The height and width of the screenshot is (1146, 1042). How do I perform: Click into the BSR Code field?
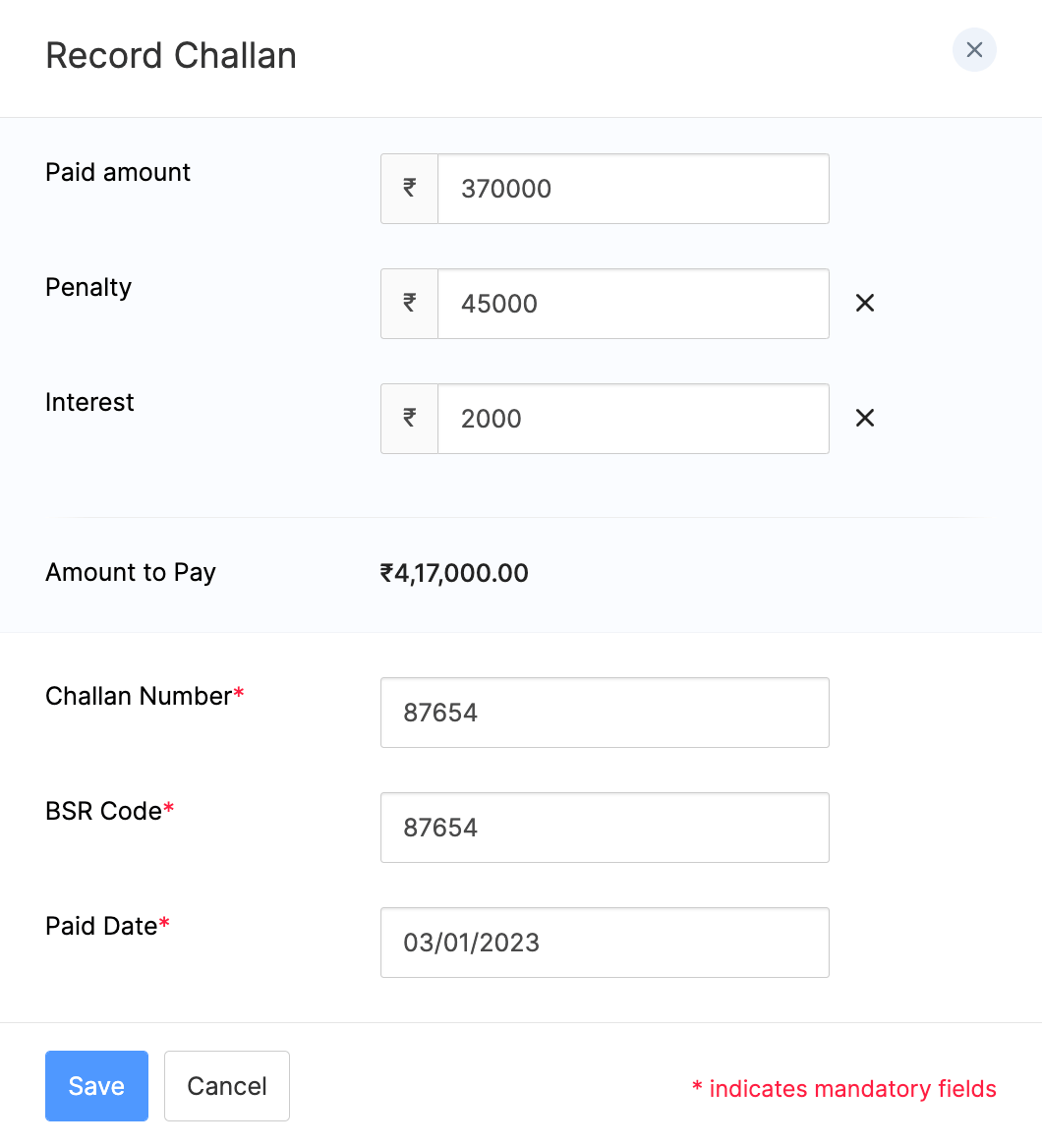tap(605, 828)
